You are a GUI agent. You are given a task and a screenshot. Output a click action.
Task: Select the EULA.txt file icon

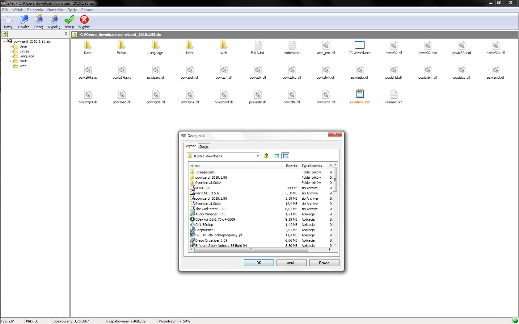(x=258, y=45)
